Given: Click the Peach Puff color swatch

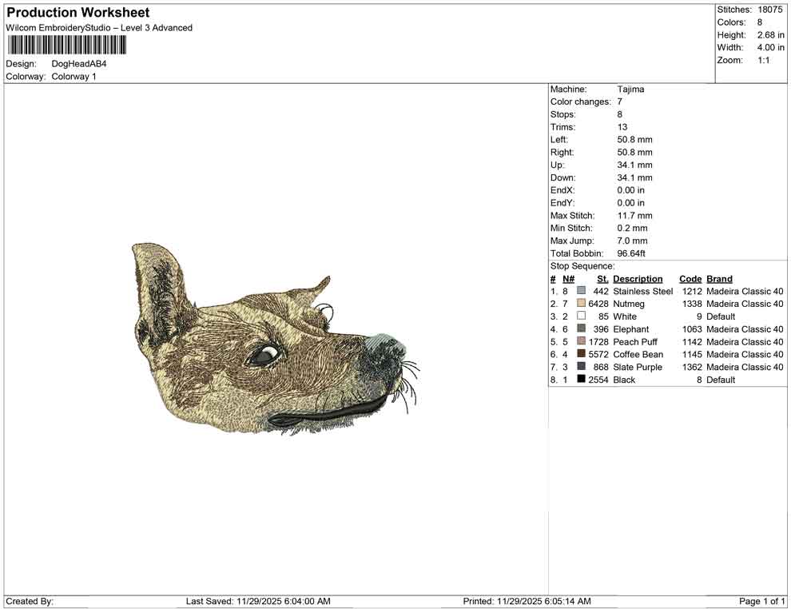Looking at the screenshot, I should (580, 341).
